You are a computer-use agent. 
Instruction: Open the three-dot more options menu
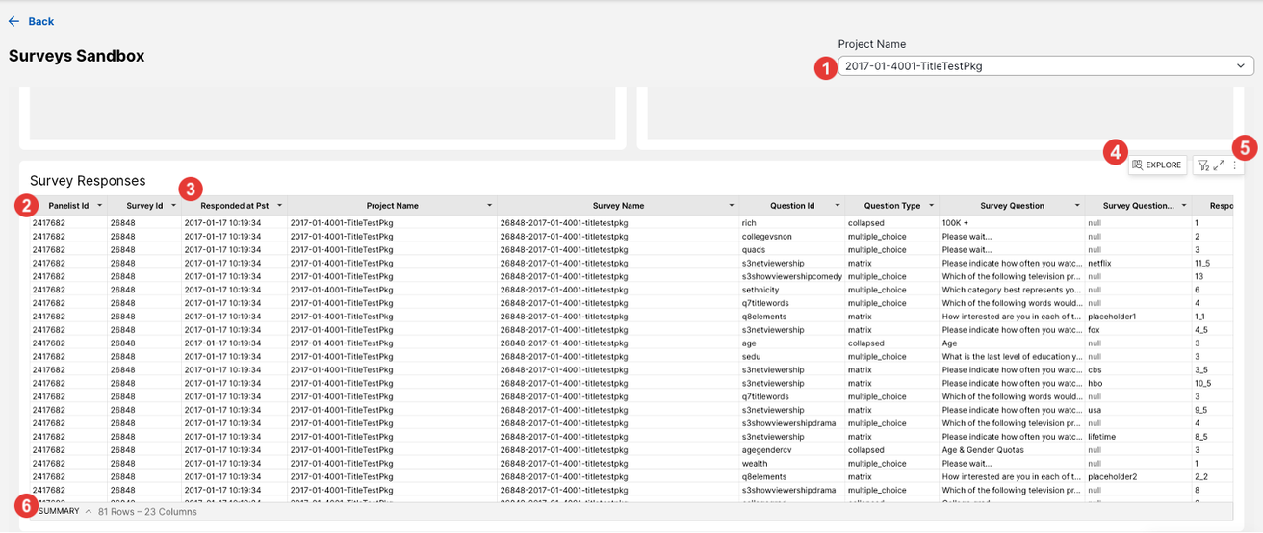coord(1234,165)
